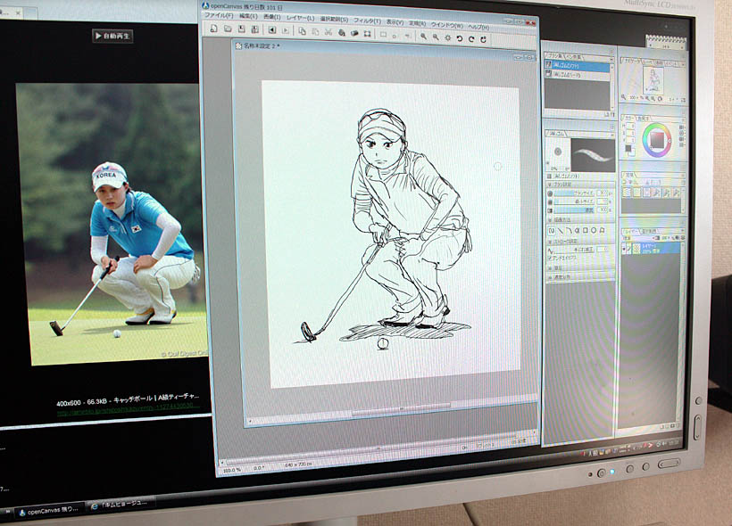732x526 pixels.
Task: Open the ファイル(F) menu
Action: pos(219,15)
